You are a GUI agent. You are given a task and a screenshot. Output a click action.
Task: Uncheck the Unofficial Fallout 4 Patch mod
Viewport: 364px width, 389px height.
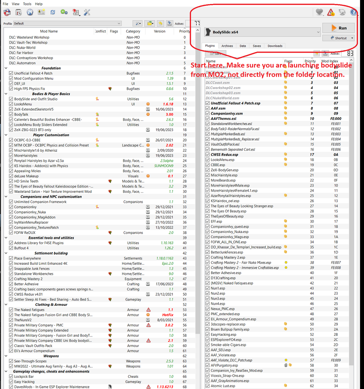pyautogui.click(x=11, y=73)
